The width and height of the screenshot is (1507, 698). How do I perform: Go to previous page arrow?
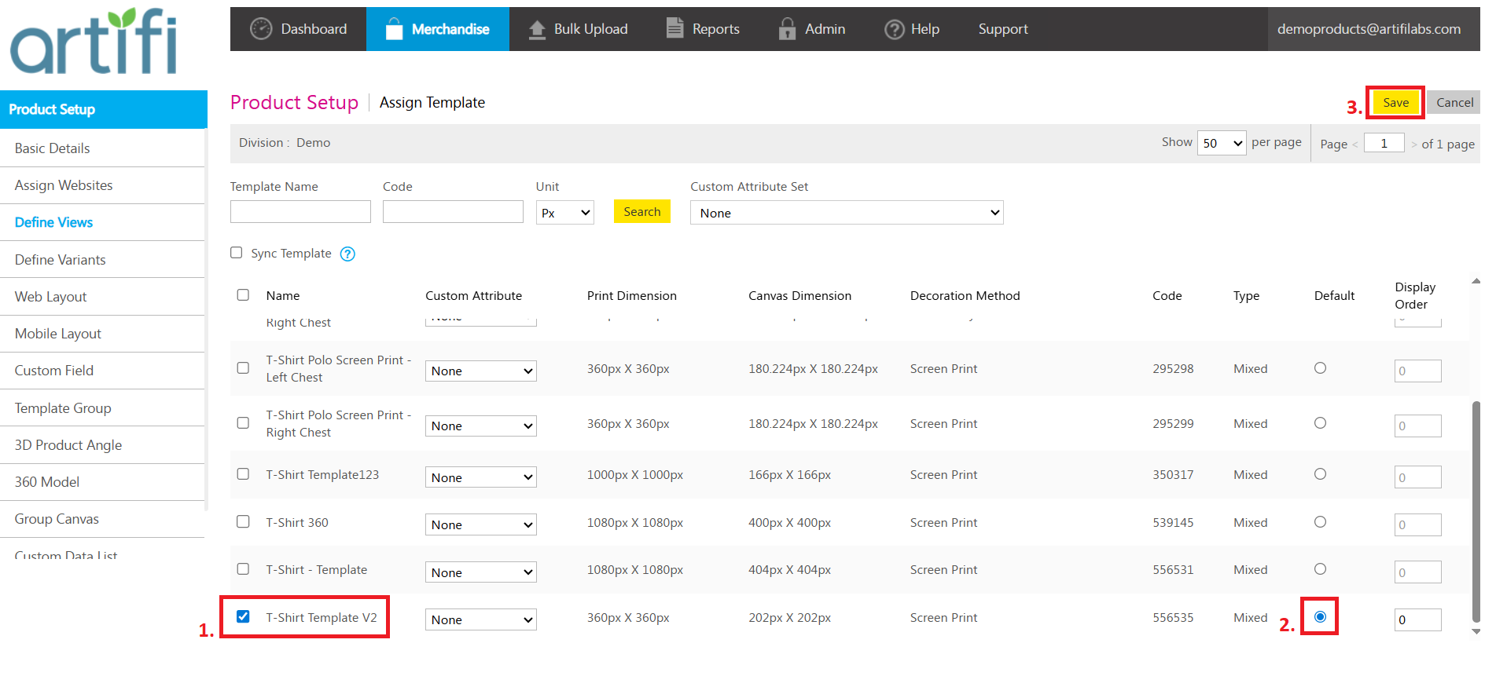tap(1355, 144)
